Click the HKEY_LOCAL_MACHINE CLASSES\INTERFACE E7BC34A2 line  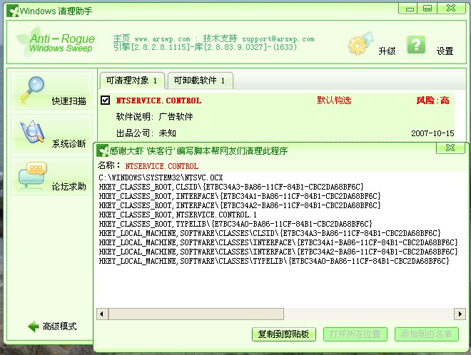(x=278, y=252)
